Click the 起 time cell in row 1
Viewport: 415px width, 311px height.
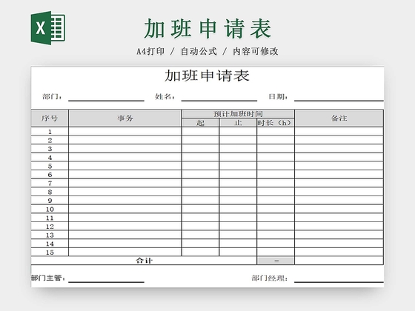coord(200,132)
